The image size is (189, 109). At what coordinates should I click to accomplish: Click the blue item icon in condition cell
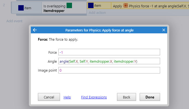21,8
